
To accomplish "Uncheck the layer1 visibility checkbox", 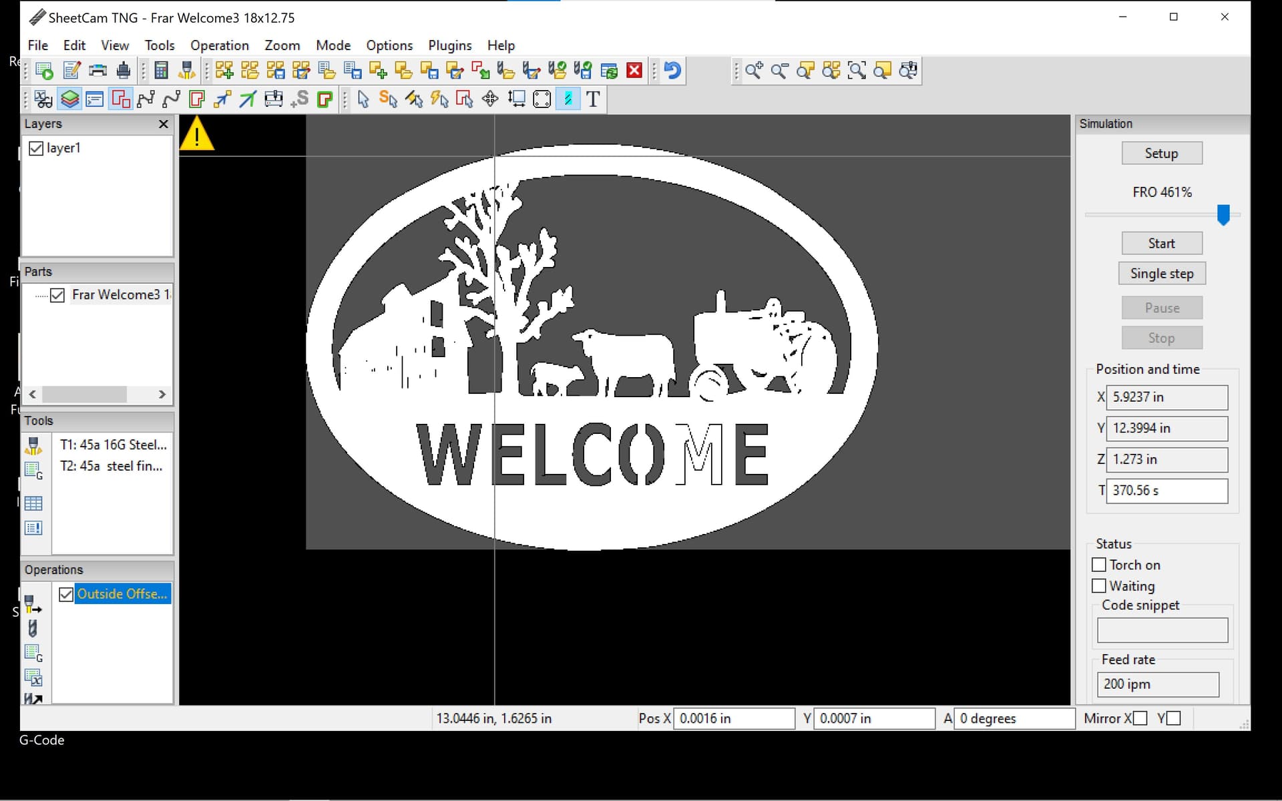I will point(36,148).
